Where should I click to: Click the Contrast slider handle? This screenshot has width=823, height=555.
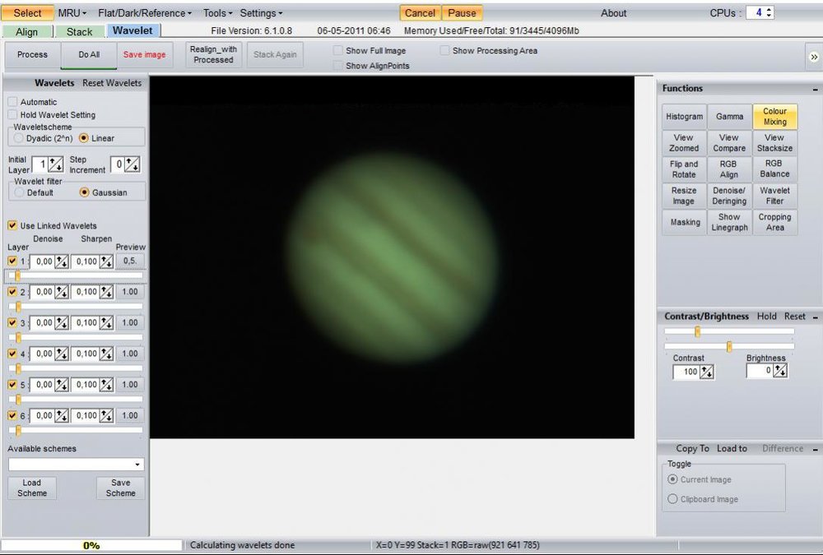(x=698, y=331)
